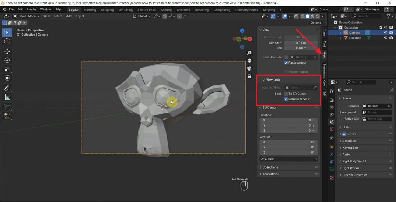Open the World properties tab icon
This screenshot has height=202, width=396.
click(x=331, y=129)
